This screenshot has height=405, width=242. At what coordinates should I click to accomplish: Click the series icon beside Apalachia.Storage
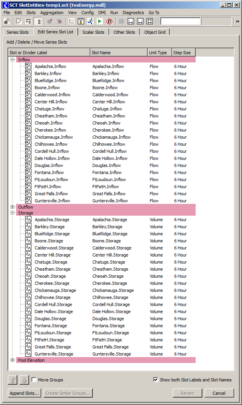pos(28,220)
